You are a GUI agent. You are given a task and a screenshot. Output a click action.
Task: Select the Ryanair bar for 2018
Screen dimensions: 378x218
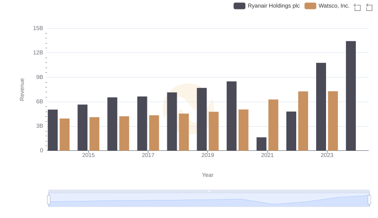tap(172, 122)
